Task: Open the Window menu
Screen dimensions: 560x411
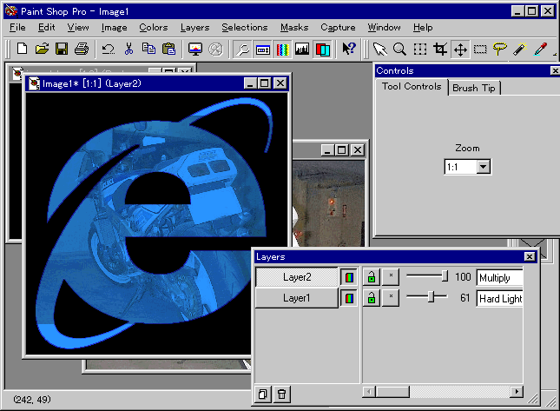Action: tap(384, 28)
